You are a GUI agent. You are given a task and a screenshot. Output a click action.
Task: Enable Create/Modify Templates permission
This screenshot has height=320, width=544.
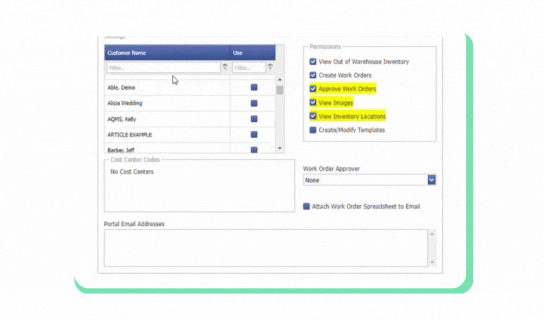click(313, 130)
